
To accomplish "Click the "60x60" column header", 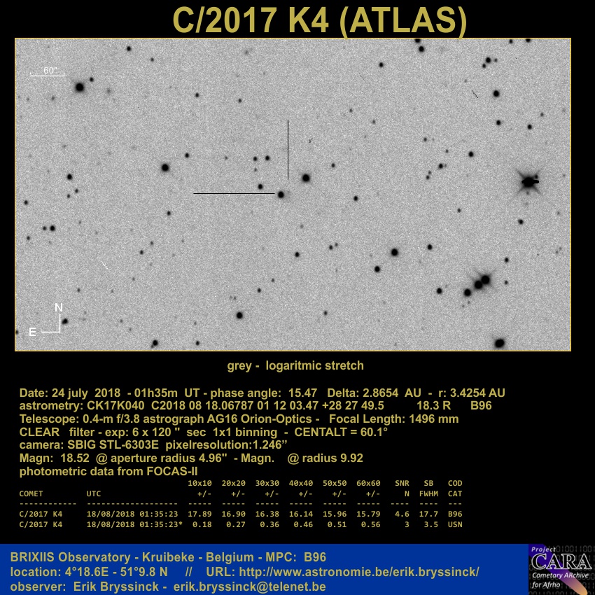I will 368,484.
